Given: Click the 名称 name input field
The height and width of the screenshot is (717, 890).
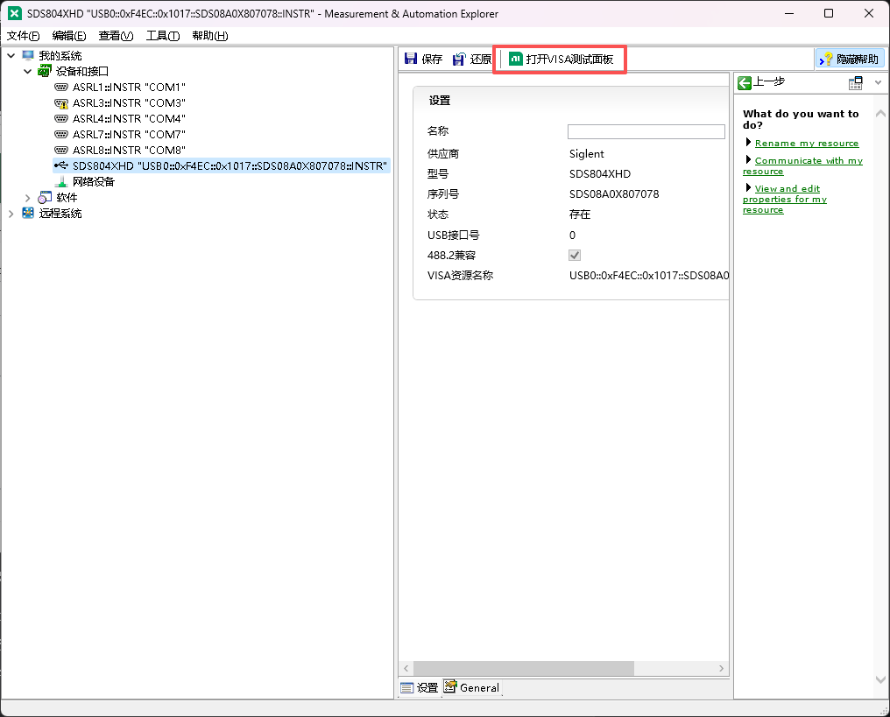Looking at the screenshot, I should point(646,131).
